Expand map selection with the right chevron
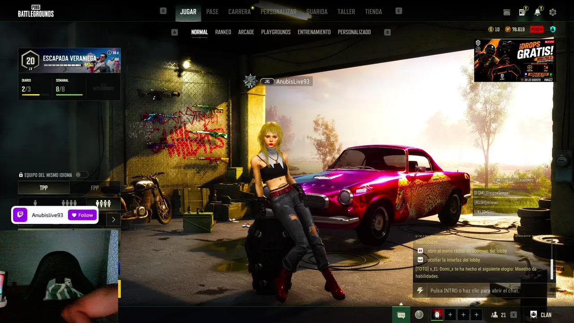Viewport: 574px width, 323px height. pos(113,219)
